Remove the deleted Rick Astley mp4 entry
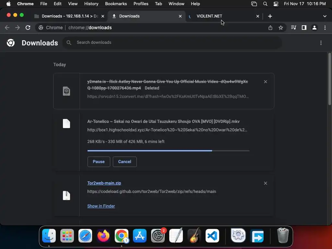This screenshot has height=249, width=332. pos(266,82)
